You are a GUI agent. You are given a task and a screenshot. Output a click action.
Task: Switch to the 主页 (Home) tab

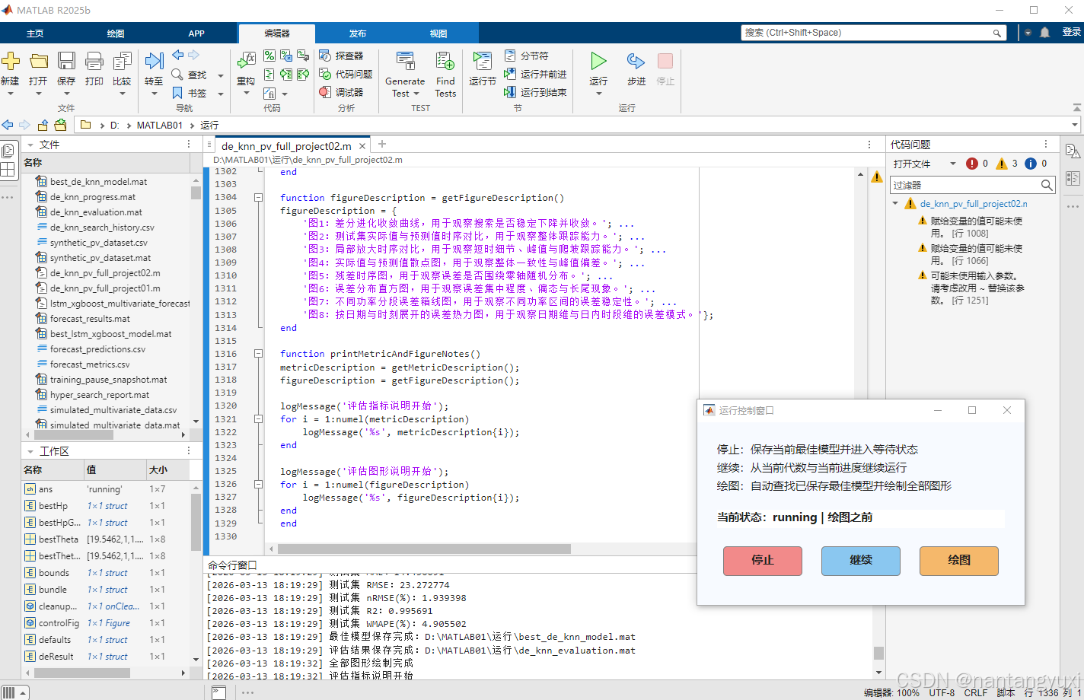[35, 33]
